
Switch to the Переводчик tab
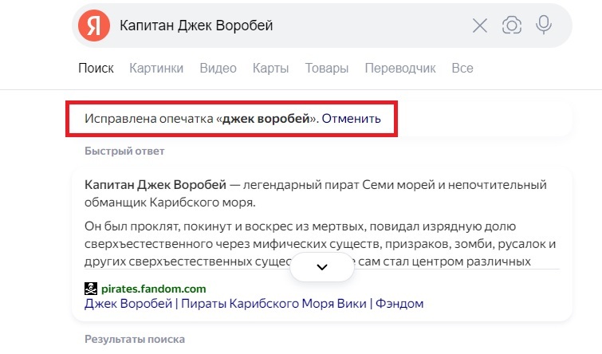pos(399,69)
